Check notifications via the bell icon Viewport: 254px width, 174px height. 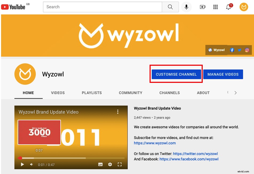(x=228, y=7)
